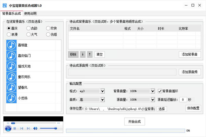
Task: Click the music note icon beside 嬉戏天地
Action: coord(11,66)
